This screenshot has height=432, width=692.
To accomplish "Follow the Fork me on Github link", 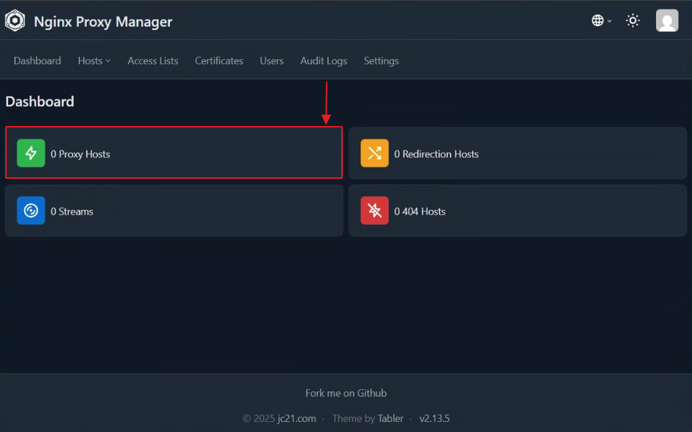I will 346,393.
